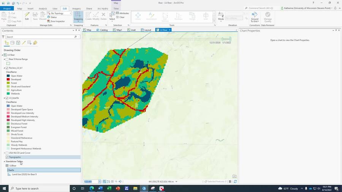
Task: Collapse the LU_bear9a layer legend
Action: coord(4,98)
